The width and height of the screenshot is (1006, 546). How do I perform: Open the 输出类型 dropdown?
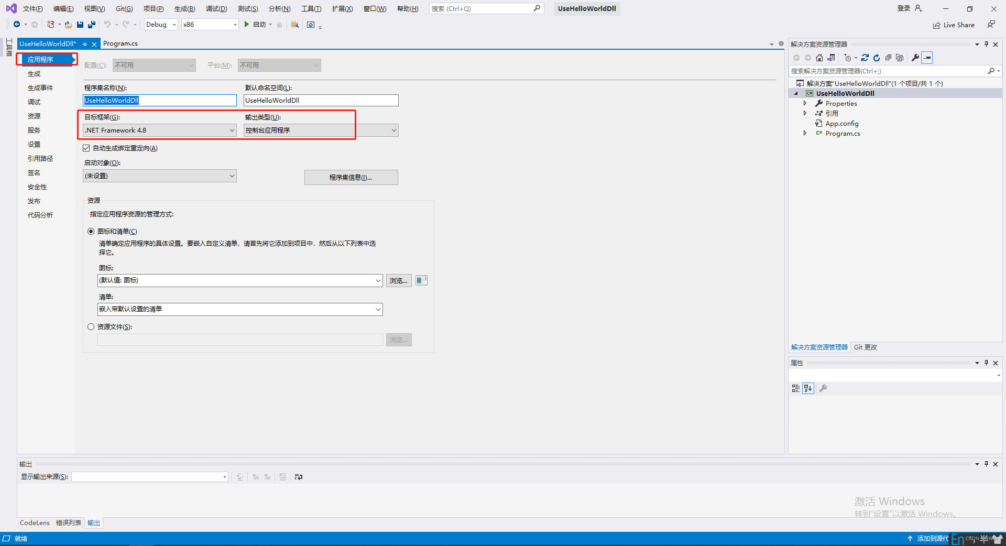(321, 130)
